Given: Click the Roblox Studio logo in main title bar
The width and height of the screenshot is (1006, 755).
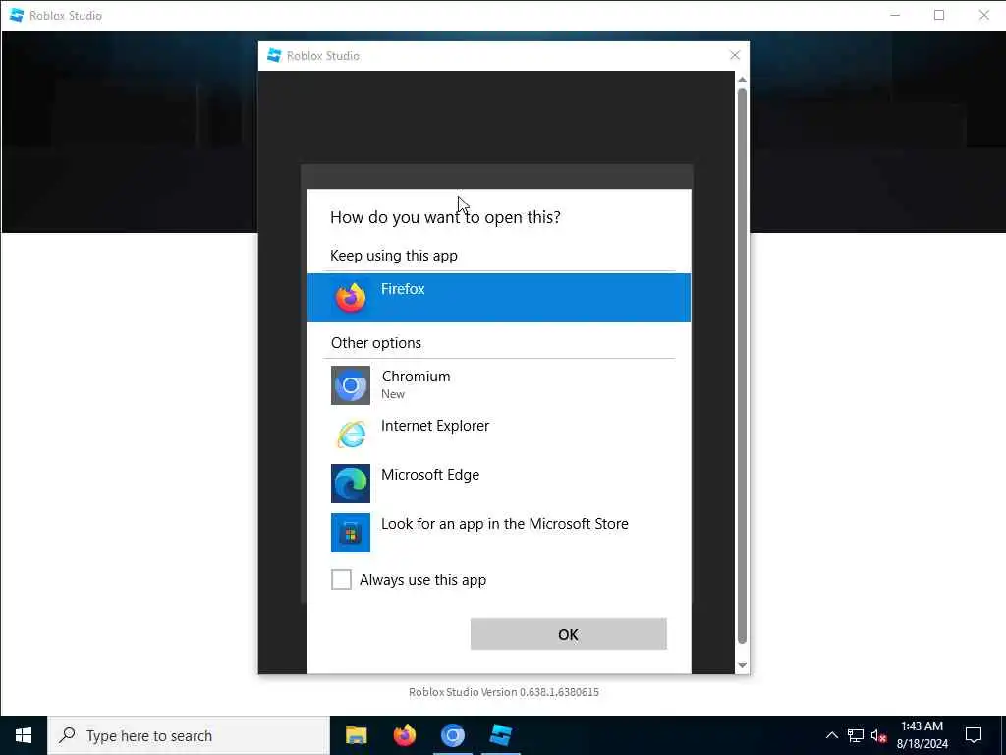Looking at the screenshot, I should coord(17,15).
